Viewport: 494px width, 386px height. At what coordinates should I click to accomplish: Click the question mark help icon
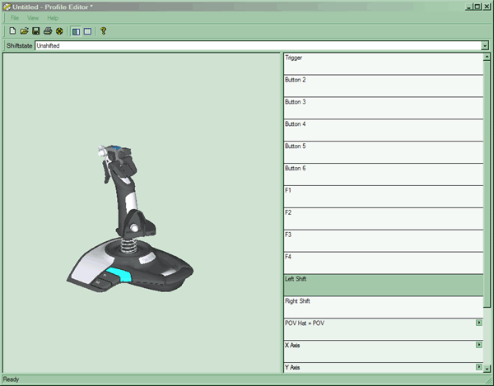click(103, 31)
